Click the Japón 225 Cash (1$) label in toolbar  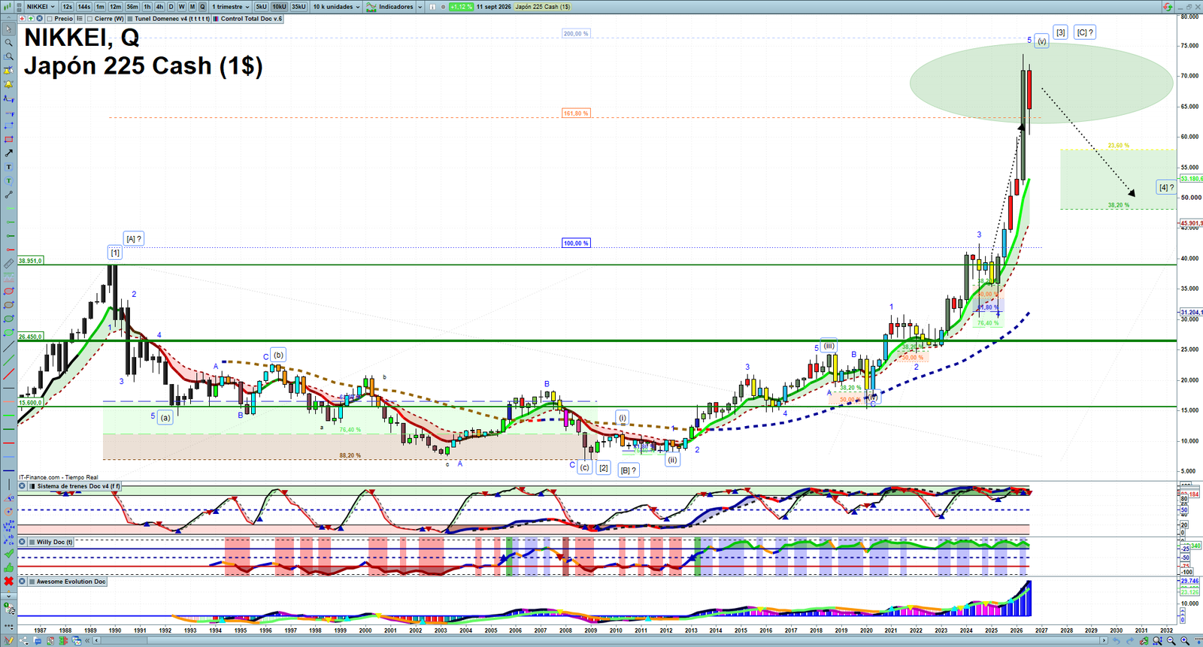point(543,7)
